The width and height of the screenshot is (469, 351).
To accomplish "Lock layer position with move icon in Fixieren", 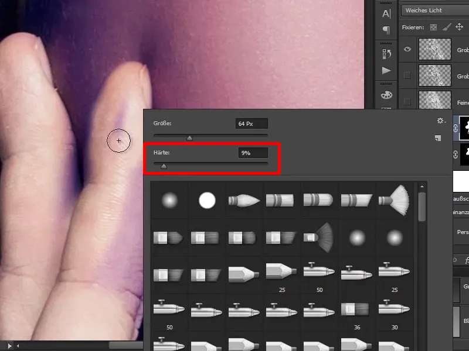I will click(x=459, y=27).
